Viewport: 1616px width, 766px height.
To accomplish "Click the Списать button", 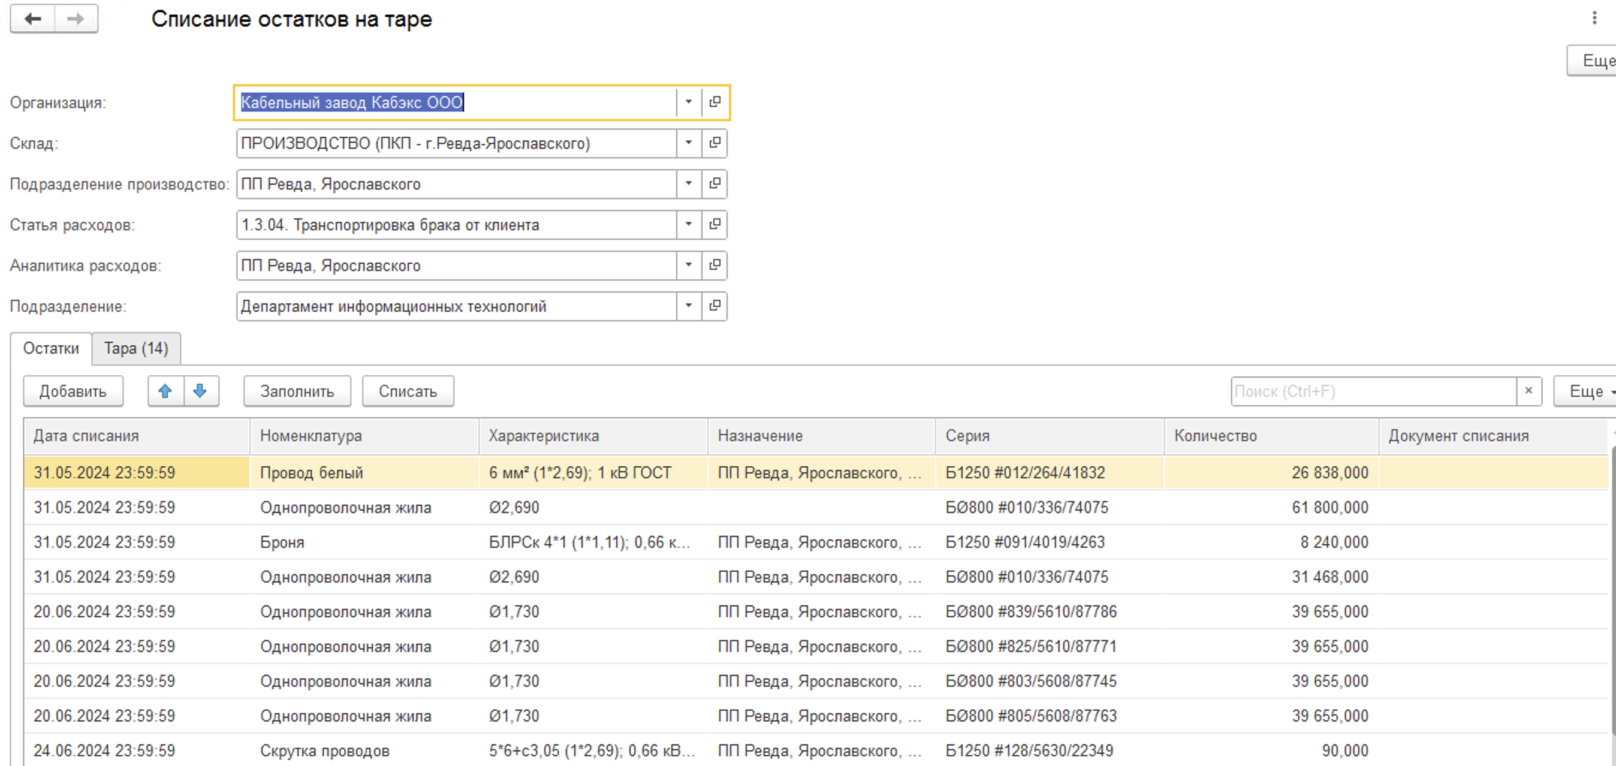I will click(408, 391).
